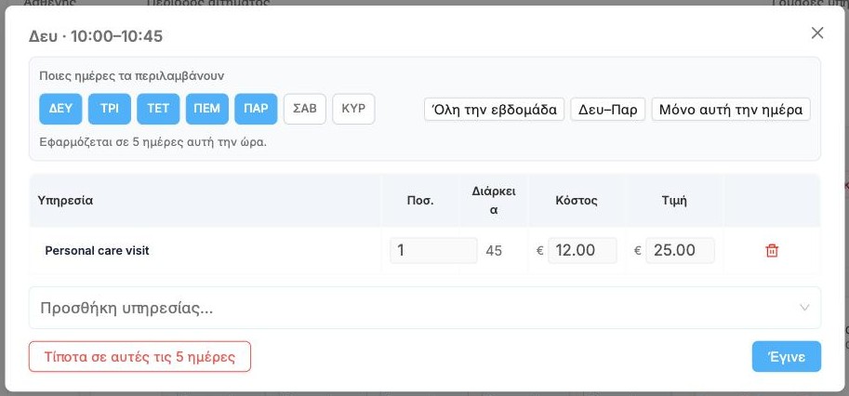The height and width of the screenshot is (396, 849).
Task: Enable the ΚΥΡ day chip
Action: click(x=353, y=109)
